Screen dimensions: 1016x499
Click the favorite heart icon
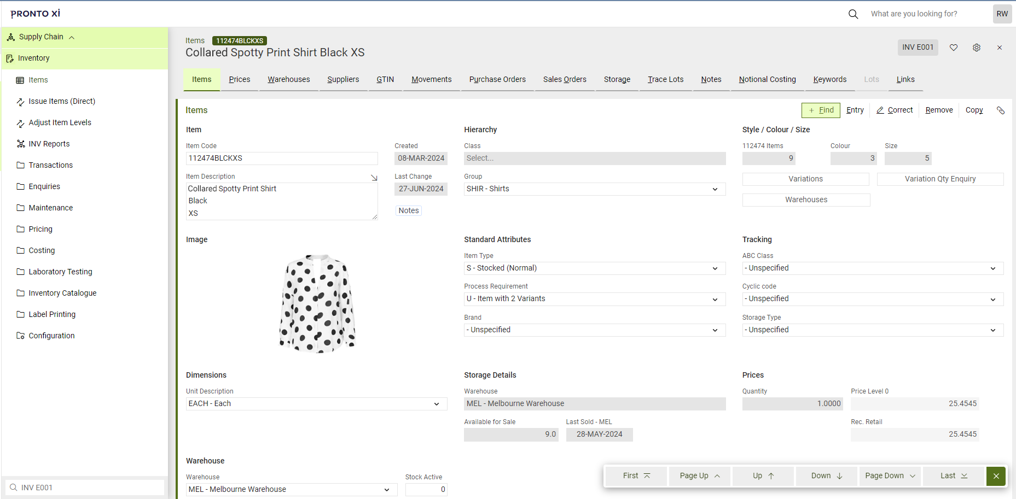pyautogui.click(x=954, y=48)
